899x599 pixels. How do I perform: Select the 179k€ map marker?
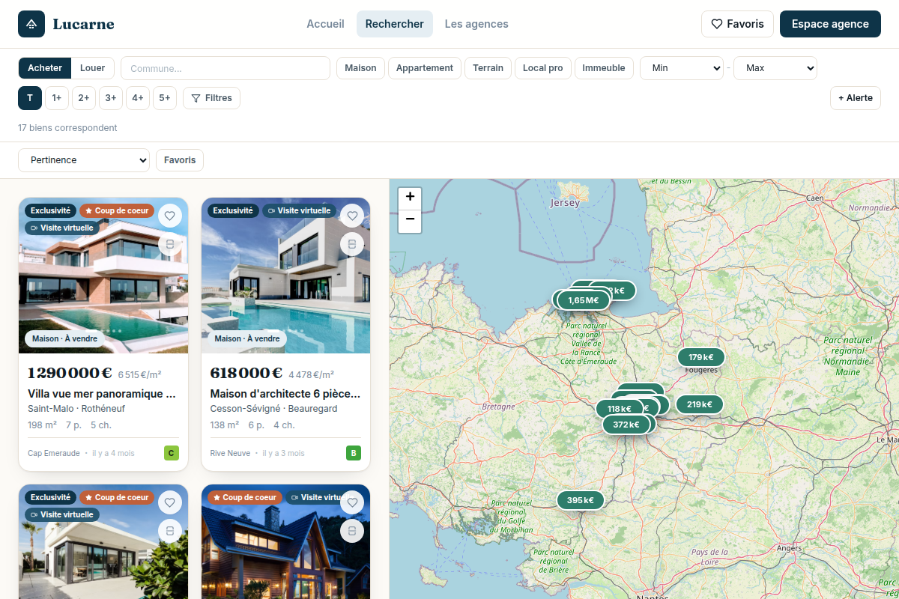700,357
